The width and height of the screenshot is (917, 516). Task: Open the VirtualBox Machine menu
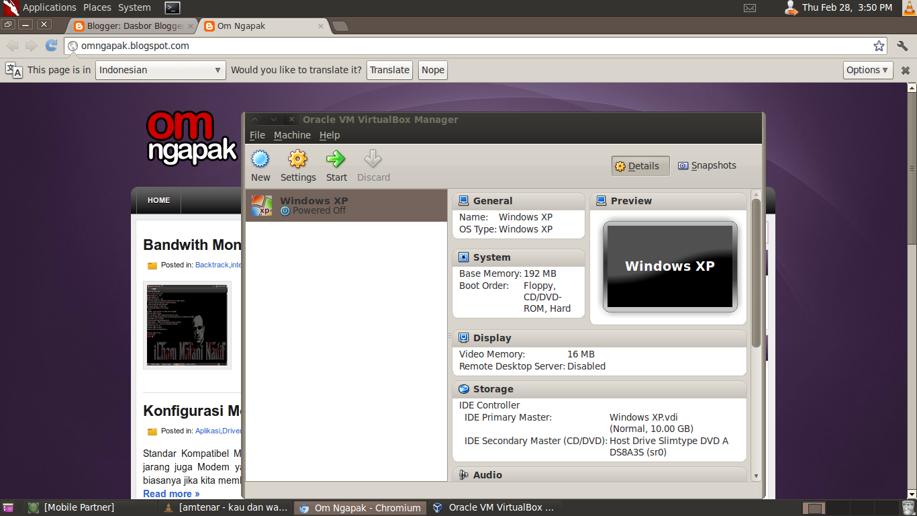click(292, 135)
